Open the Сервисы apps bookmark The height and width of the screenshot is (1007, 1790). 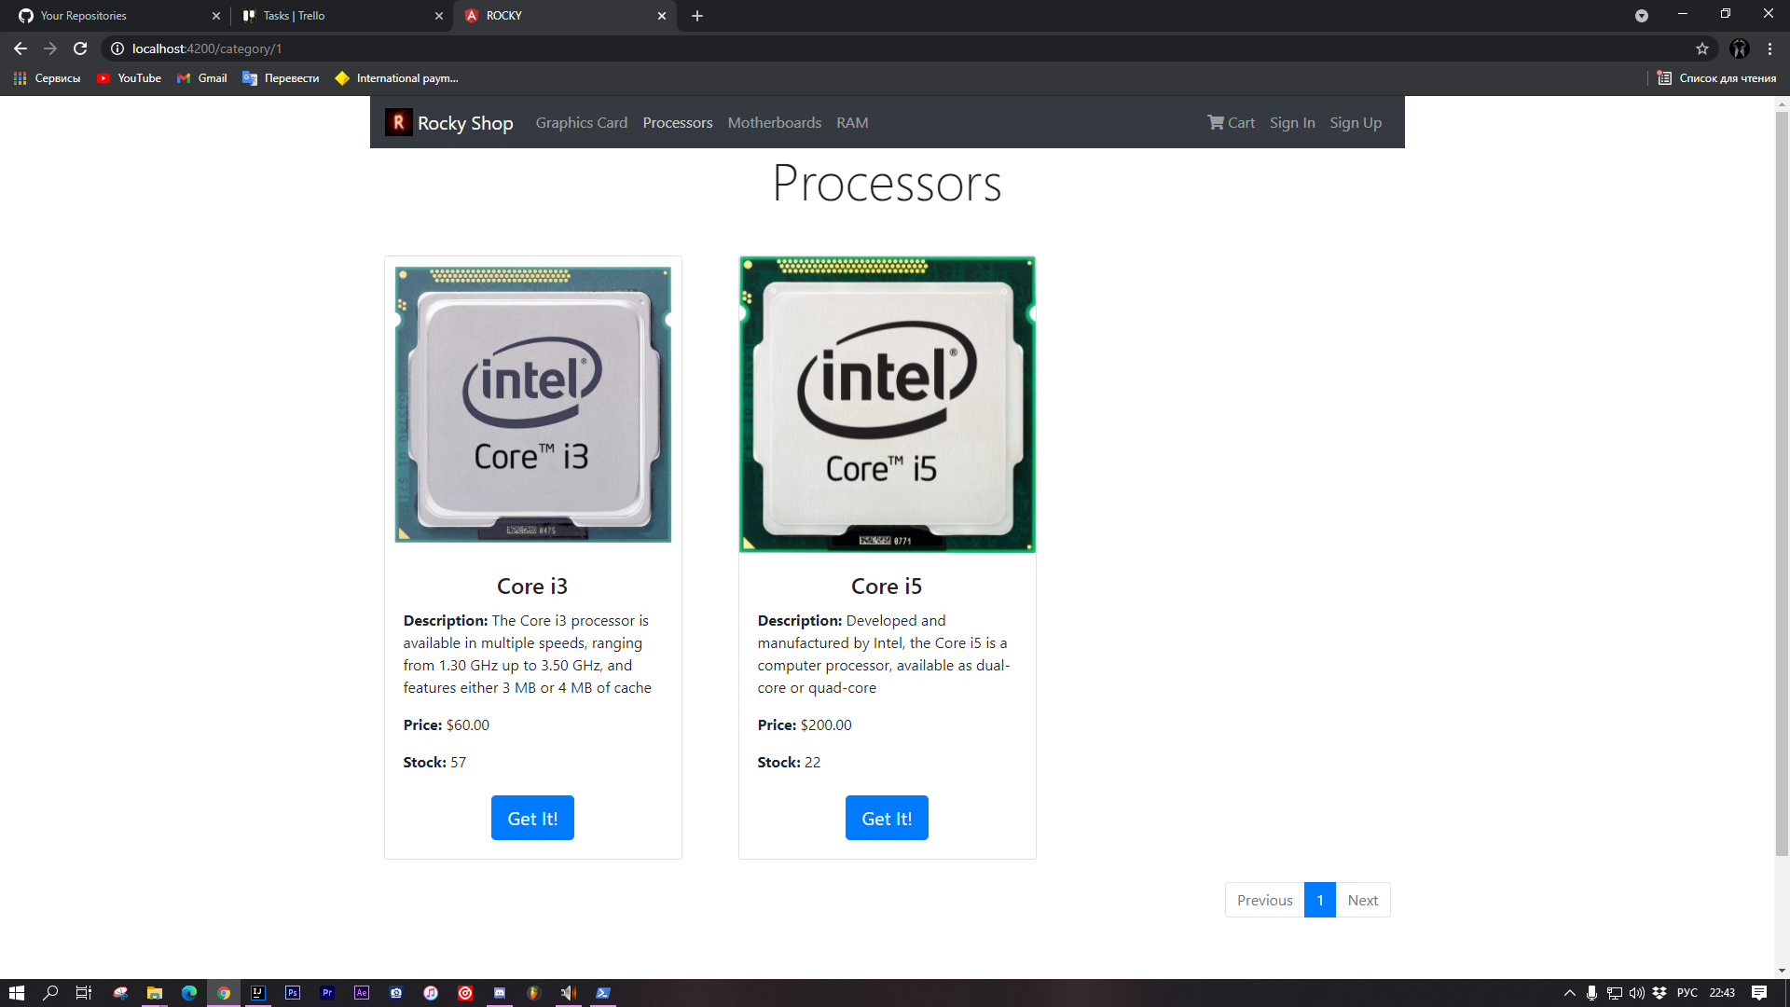point(47,78)
